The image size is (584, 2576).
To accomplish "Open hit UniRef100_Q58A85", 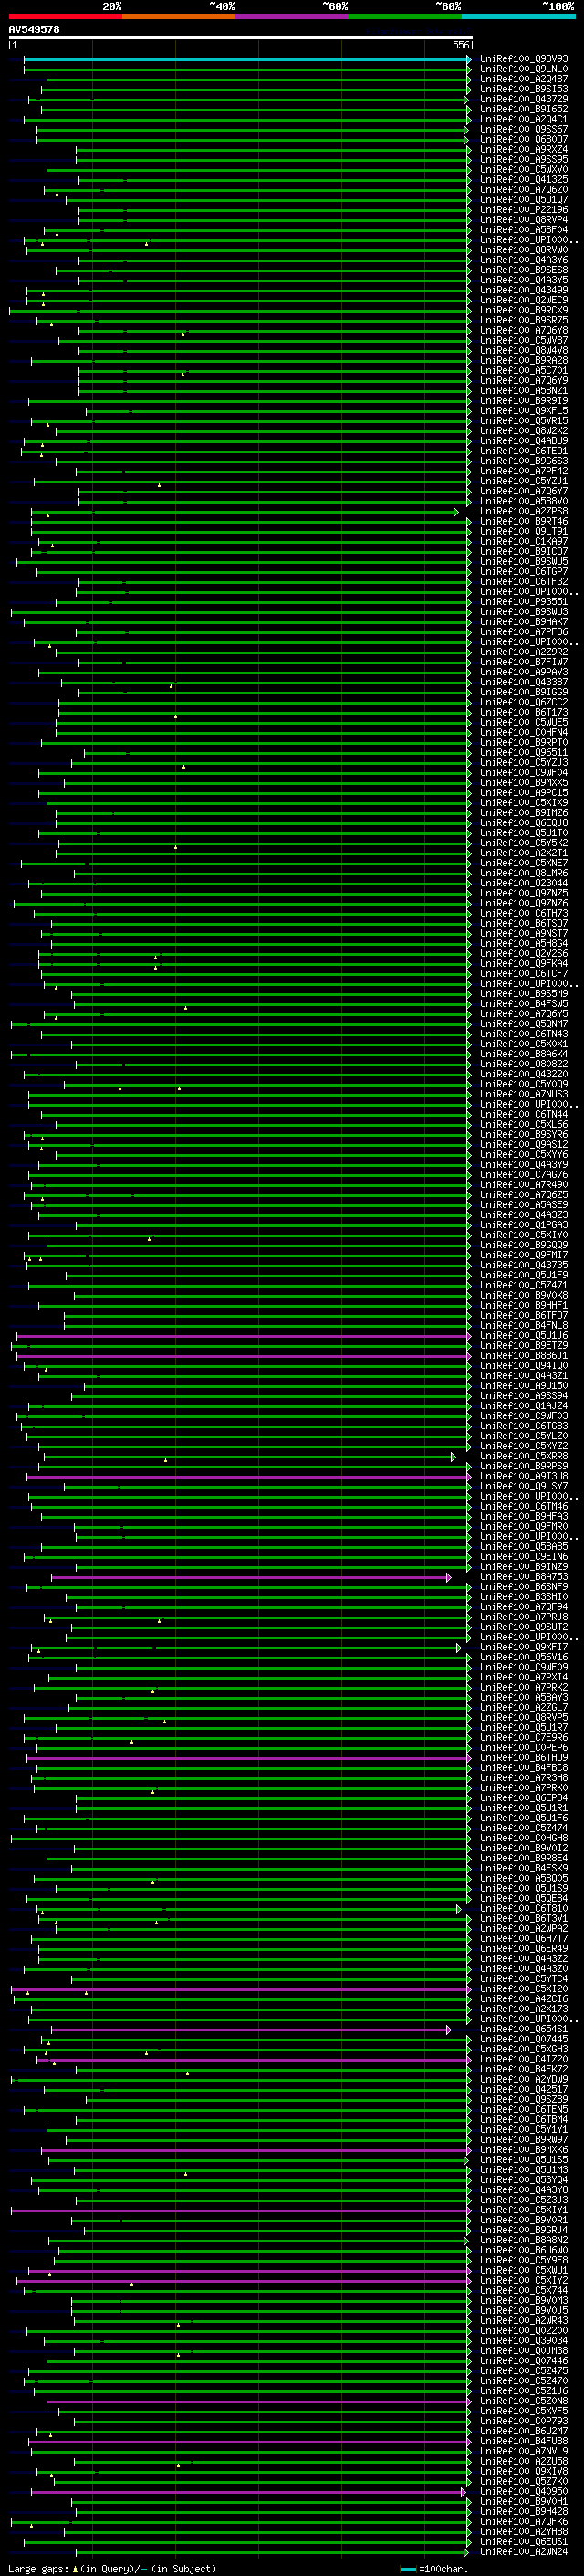I will point(524,1547).
